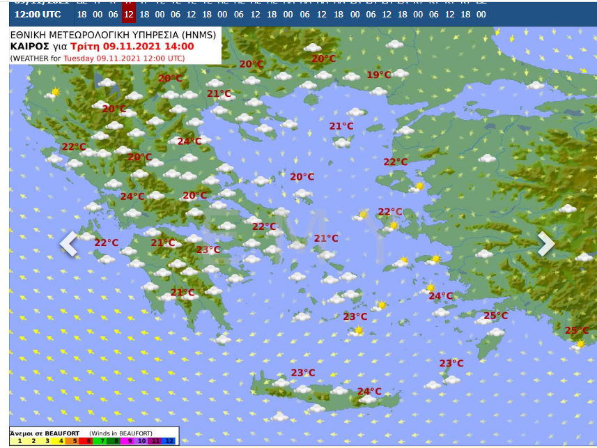Select the first 18 slot in the timeline
The height and width of the screenshot is (448, 597).
pos(82,14)
